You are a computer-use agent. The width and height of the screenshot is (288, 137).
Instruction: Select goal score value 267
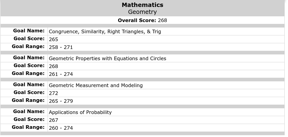point(53,120)
